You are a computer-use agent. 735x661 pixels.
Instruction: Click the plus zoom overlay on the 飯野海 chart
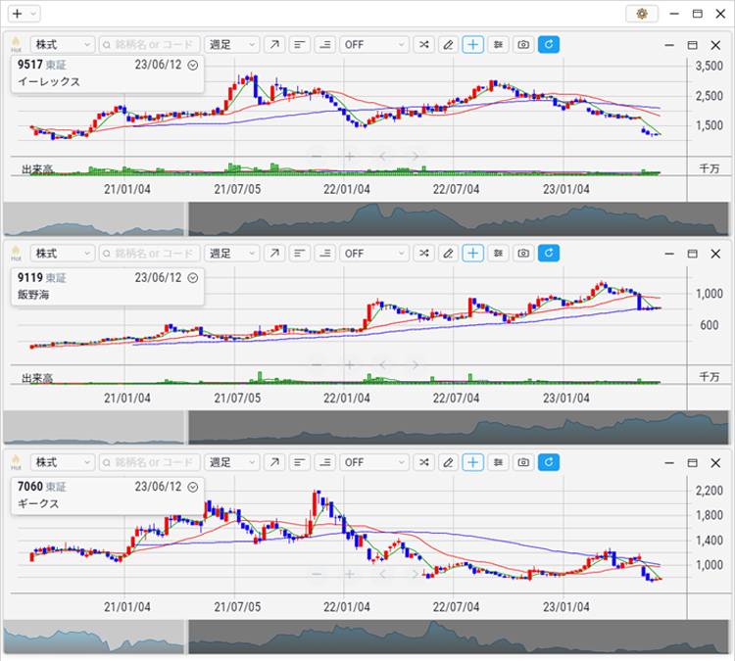(349, 364)
